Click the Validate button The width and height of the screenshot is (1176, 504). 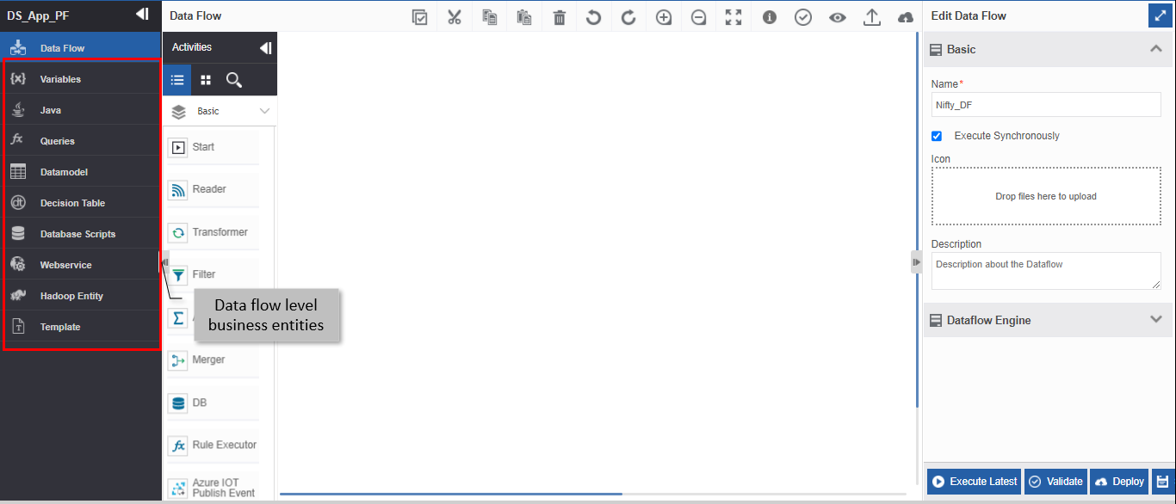click(1055, 482)
